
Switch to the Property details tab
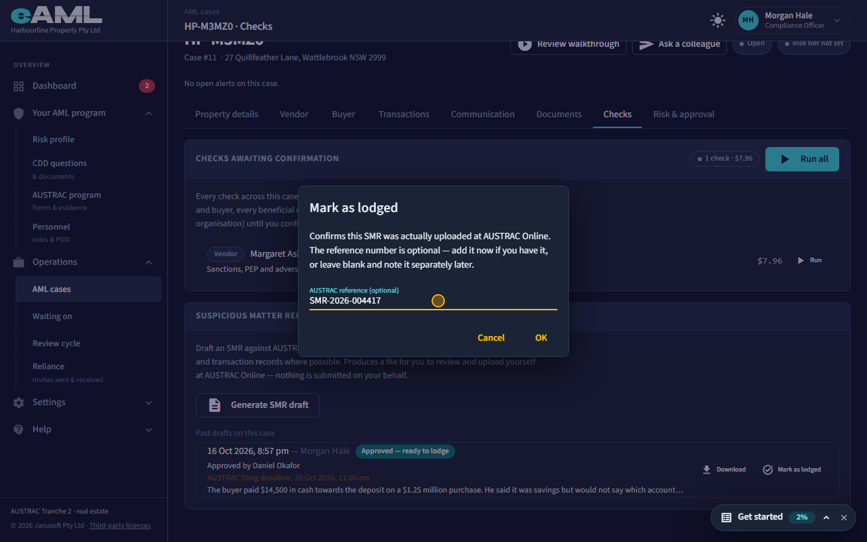(x=226, y=114)
